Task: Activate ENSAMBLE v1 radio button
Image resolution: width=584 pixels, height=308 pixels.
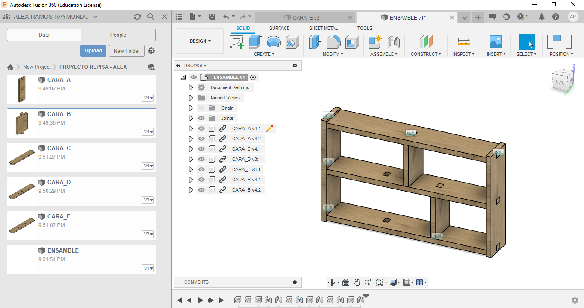Action: (x=253, y=77)
